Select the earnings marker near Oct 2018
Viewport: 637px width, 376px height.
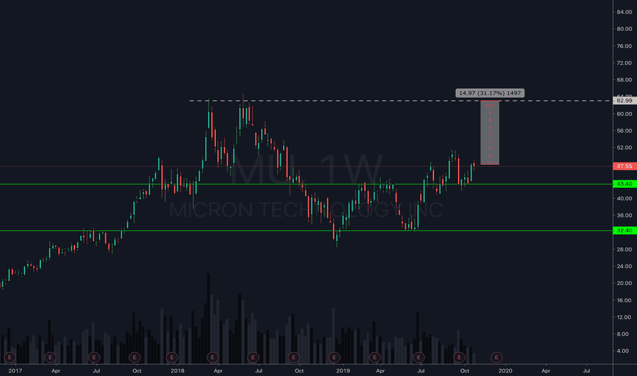click(293, 358)
